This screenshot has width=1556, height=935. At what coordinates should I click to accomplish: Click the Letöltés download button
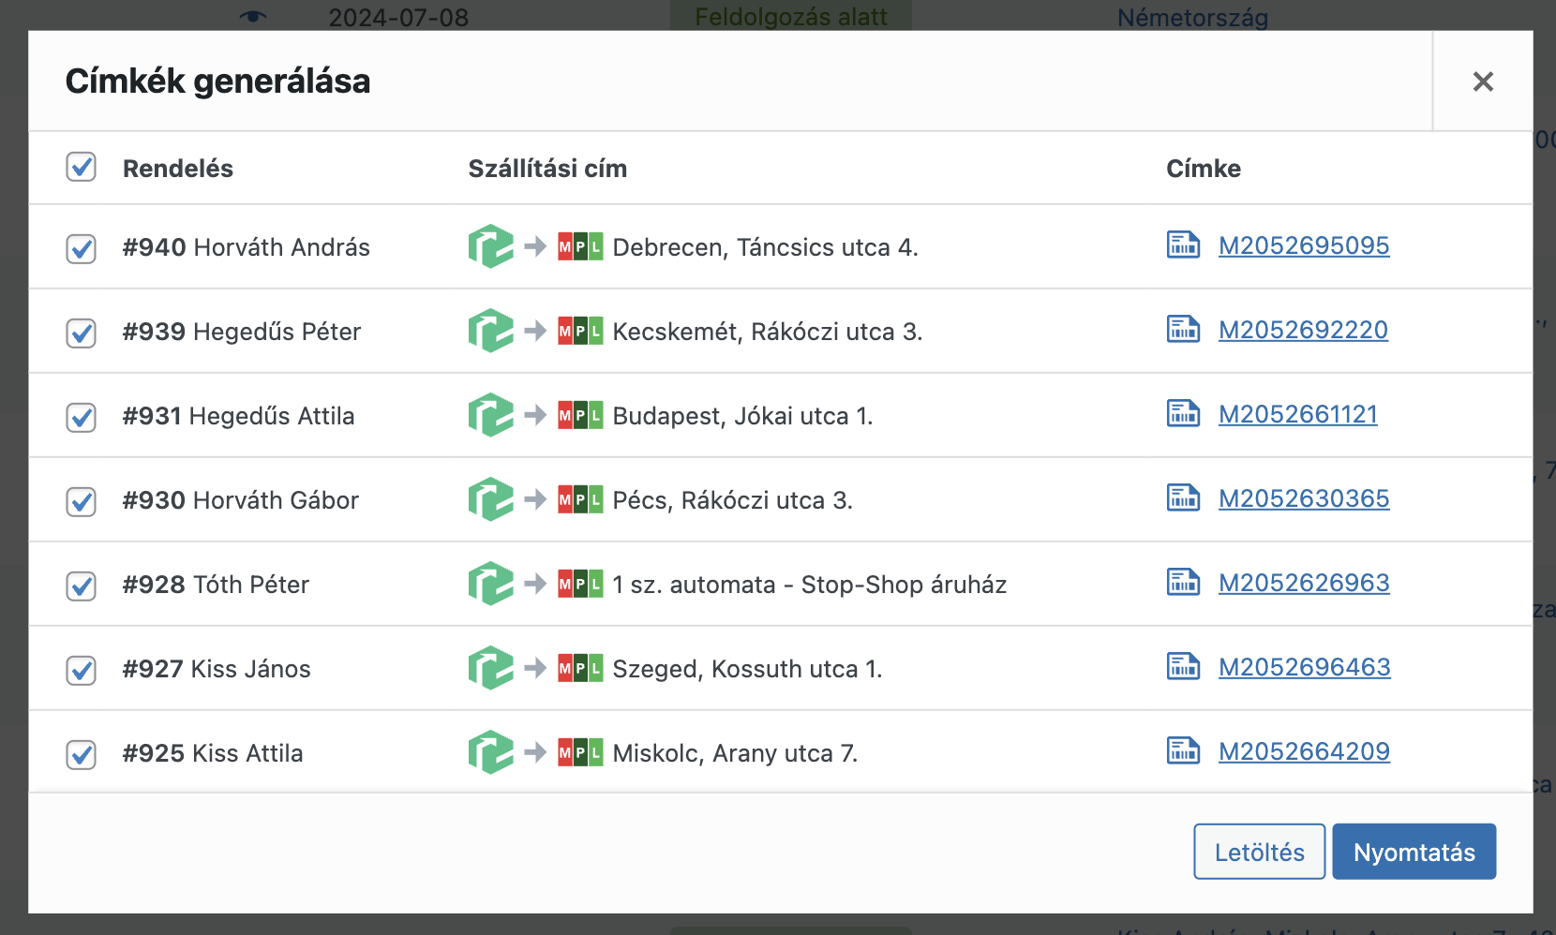pyautogui.click(x=1259, y=852)
